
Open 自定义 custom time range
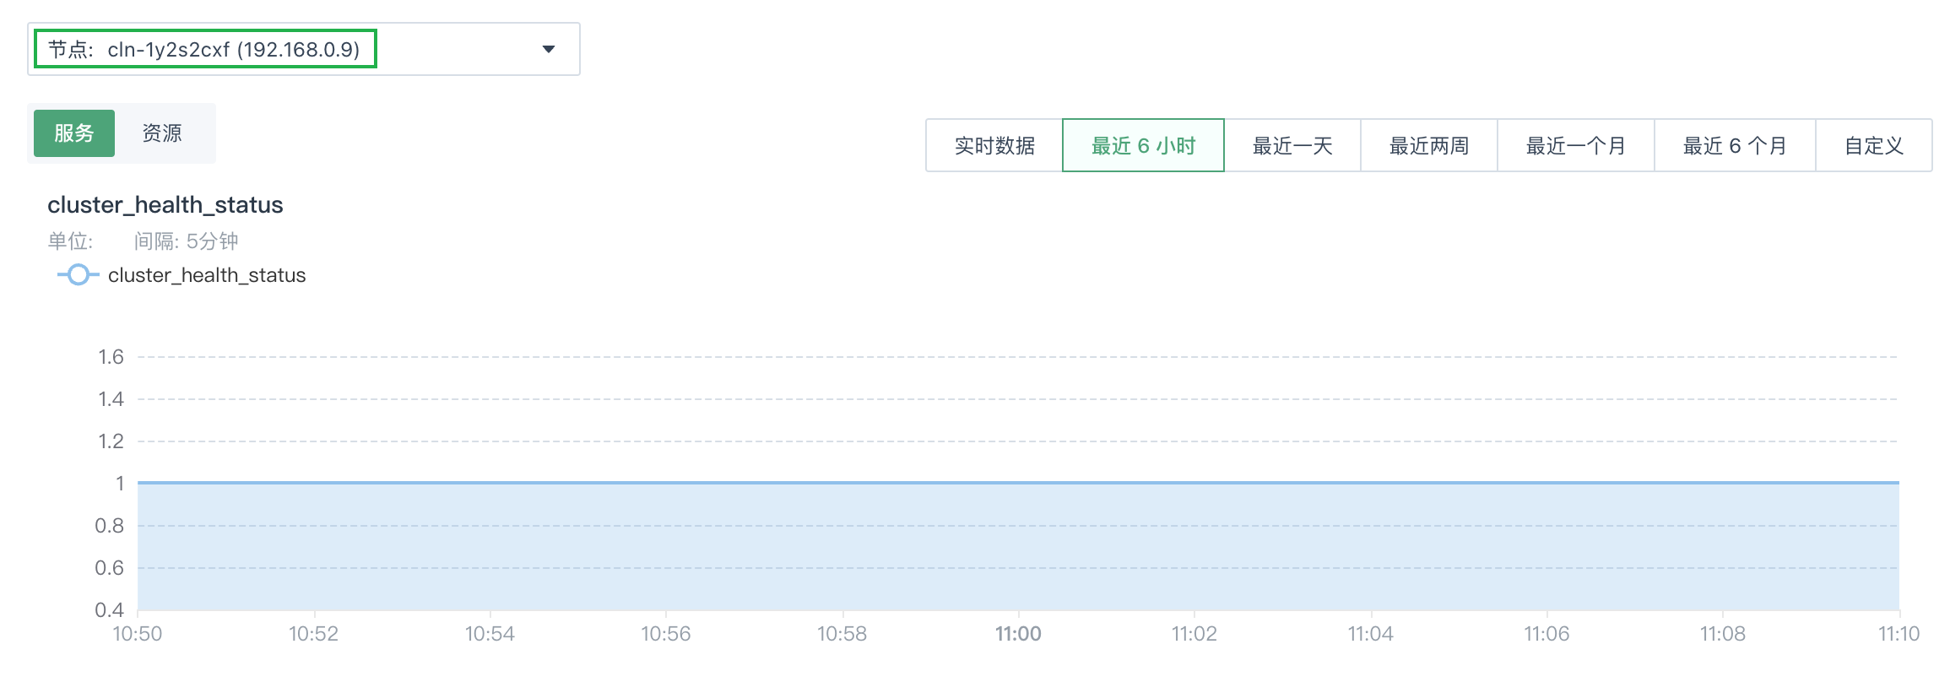click(x=1874, y=146)
